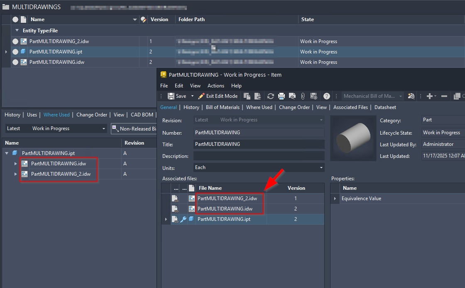Open the item window Where Used tab
465x288 pixels.
(x=259, y=107)
